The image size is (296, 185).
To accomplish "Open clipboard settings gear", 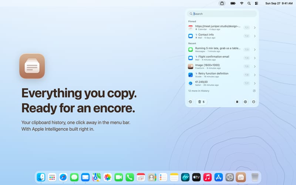I will (x=245, y=102).
